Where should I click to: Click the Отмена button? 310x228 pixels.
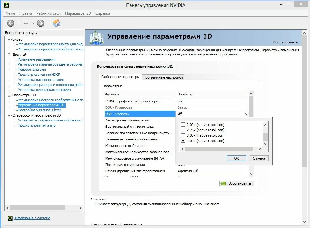[x=259, y=158]
